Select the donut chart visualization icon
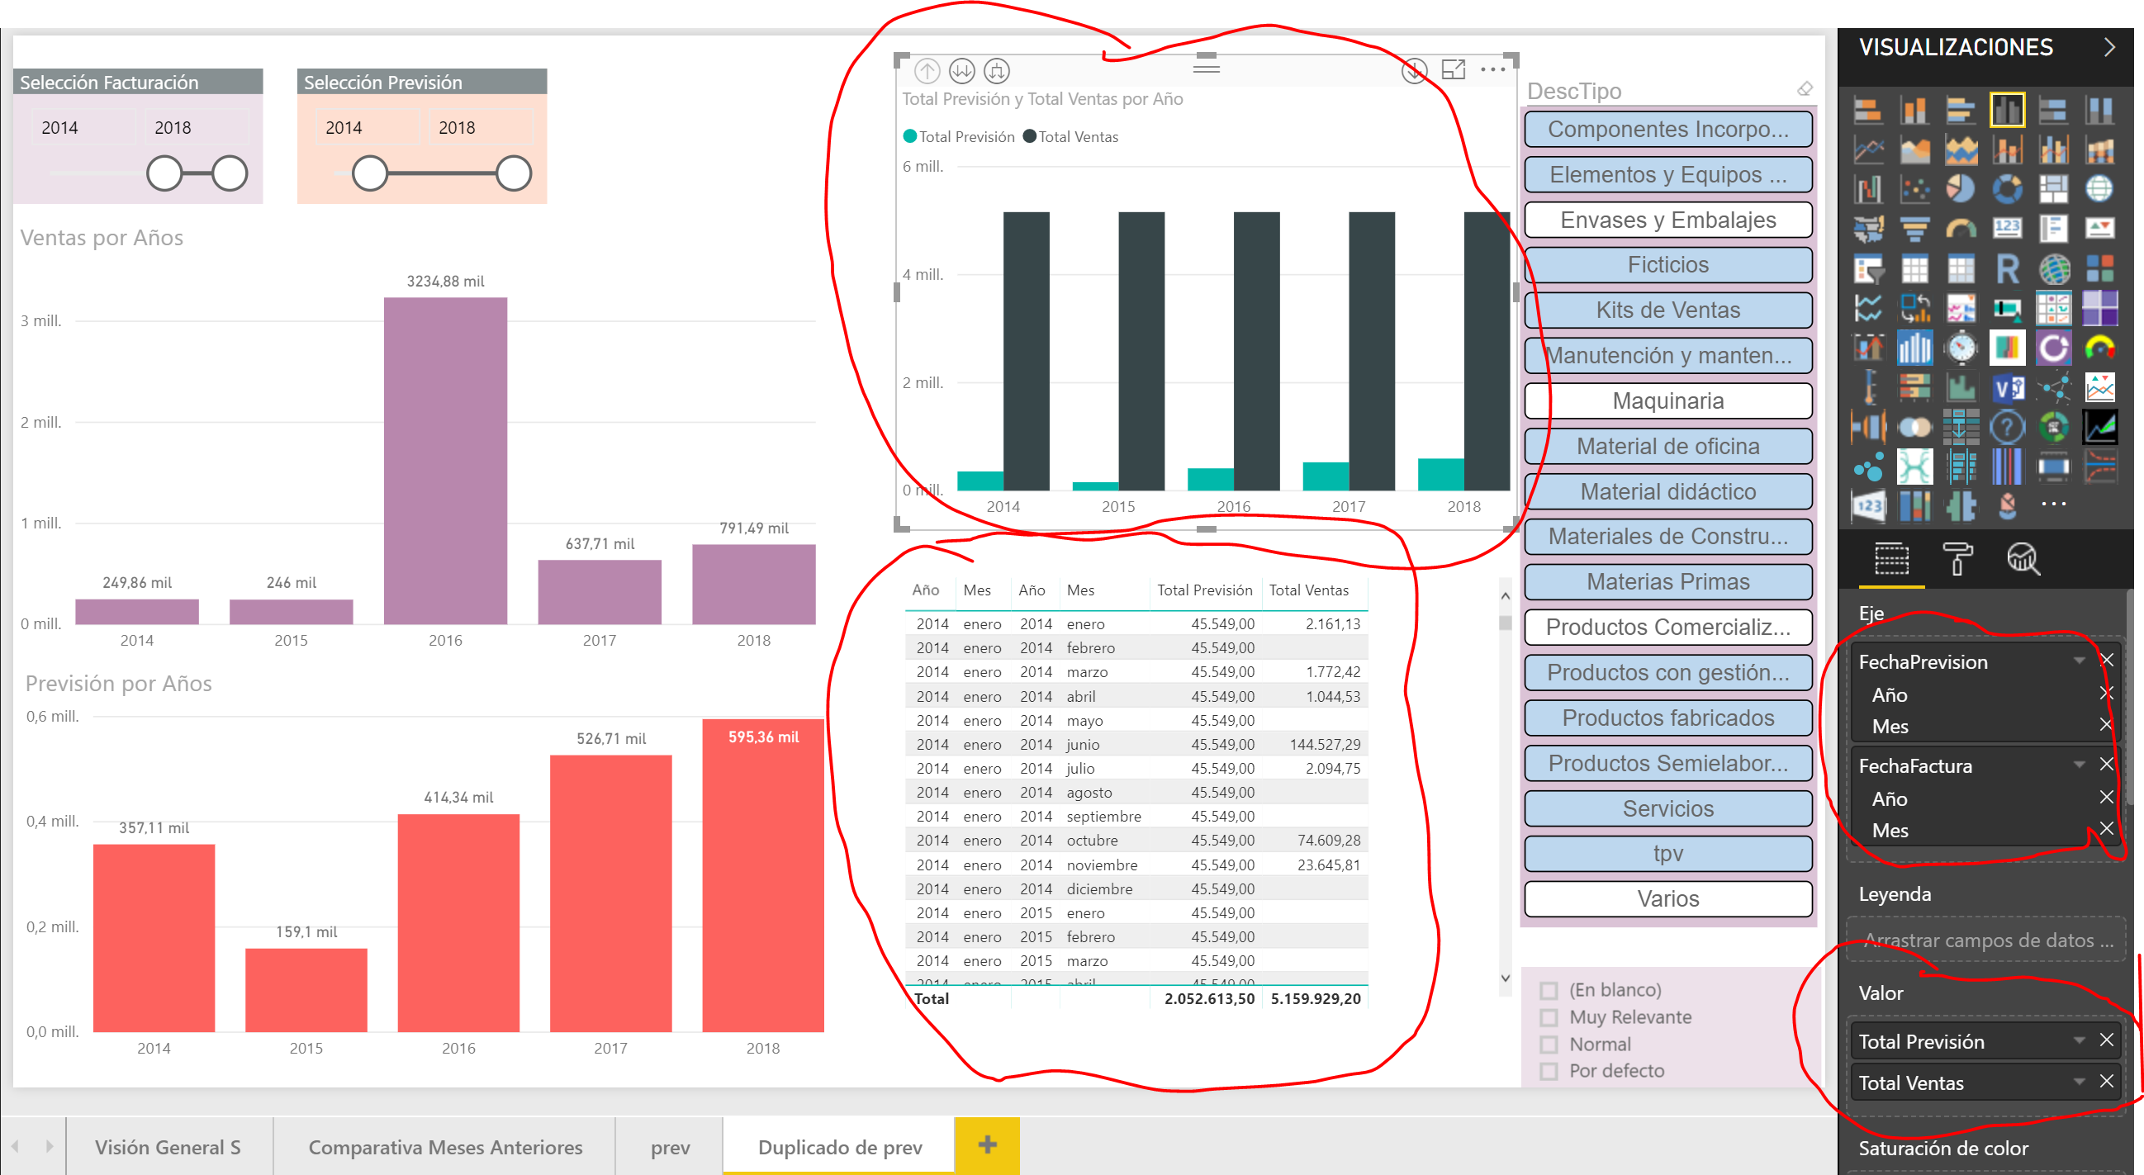 click(x=2007, y=189)
